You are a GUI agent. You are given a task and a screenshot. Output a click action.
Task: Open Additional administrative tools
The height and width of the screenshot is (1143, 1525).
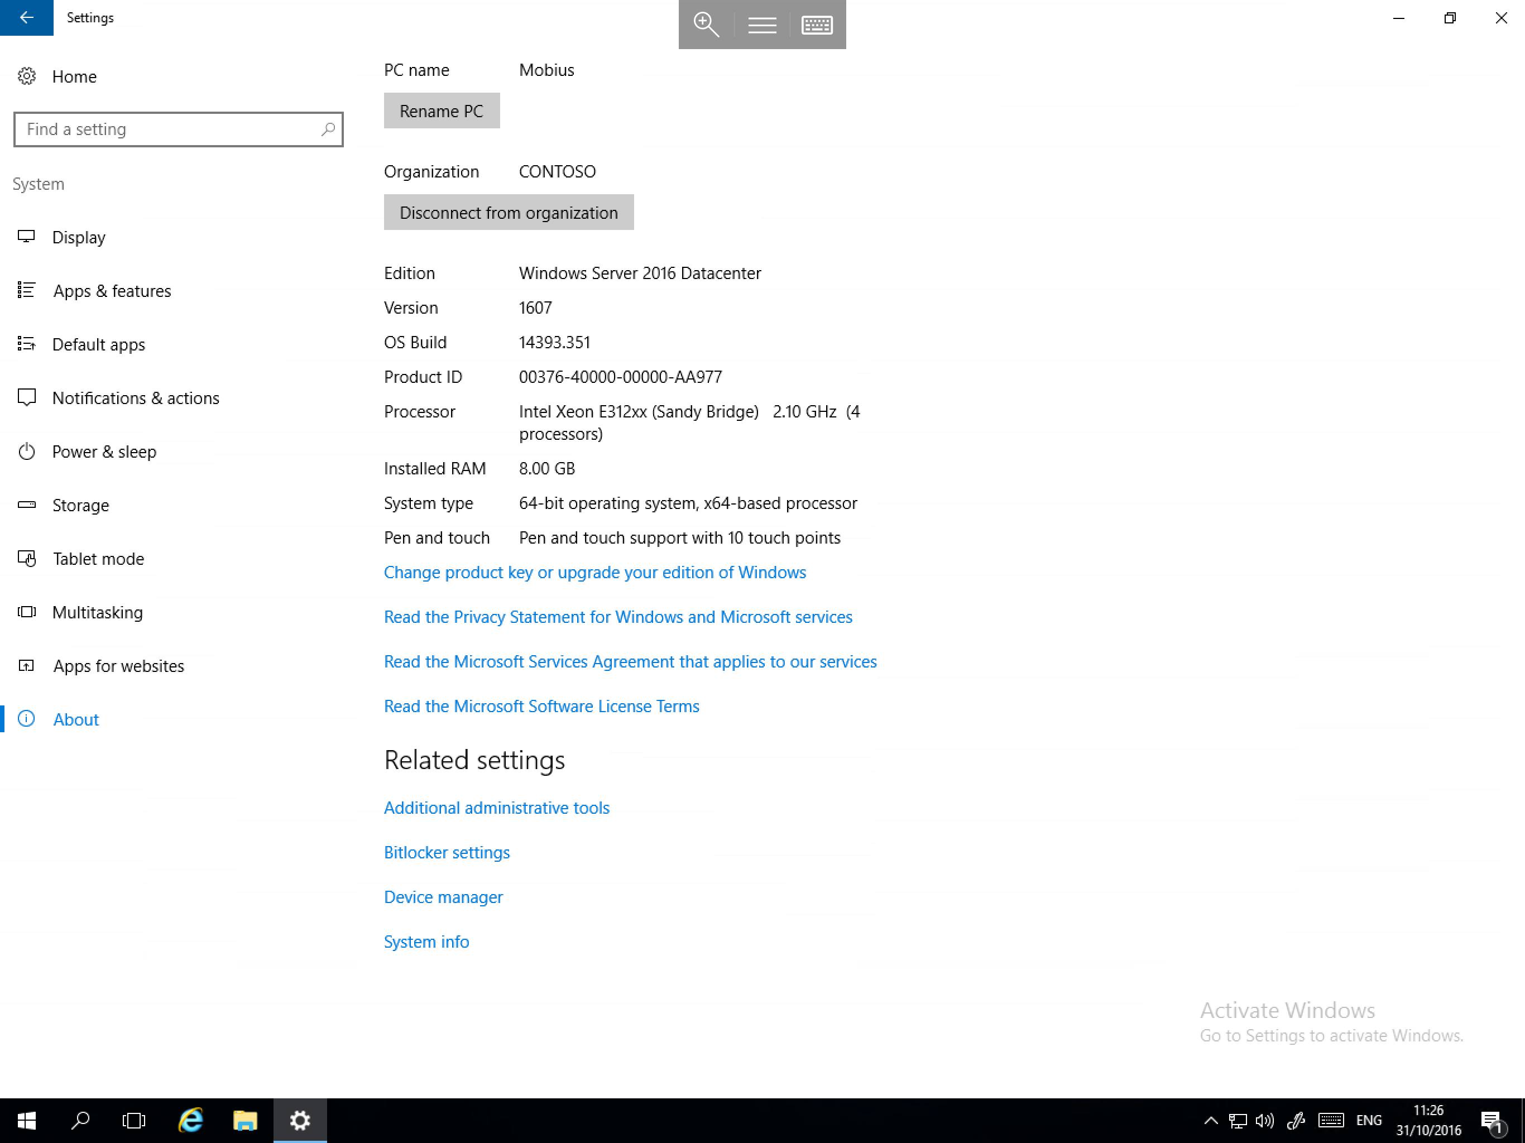tap(496, 808)
